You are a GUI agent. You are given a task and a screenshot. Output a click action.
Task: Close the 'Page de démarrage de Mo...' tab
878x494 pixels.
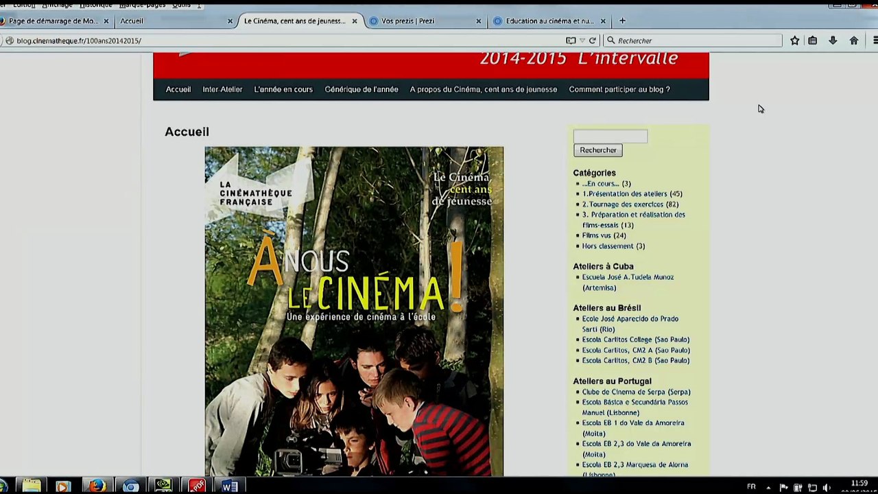coord(106,21)
